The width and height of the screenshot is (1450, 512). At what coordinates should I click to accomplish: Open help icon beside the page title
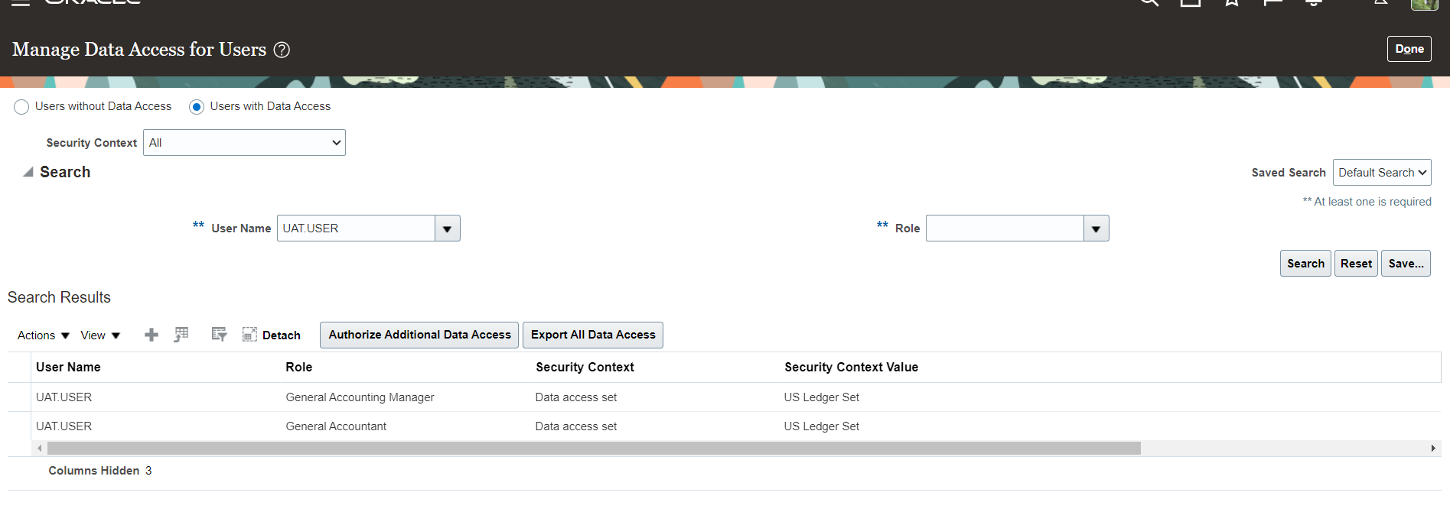coord(282,50)
